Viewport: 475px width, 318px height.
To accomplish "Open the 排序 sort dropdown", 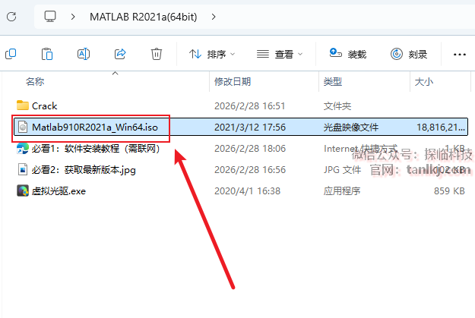I will (212, 54).
